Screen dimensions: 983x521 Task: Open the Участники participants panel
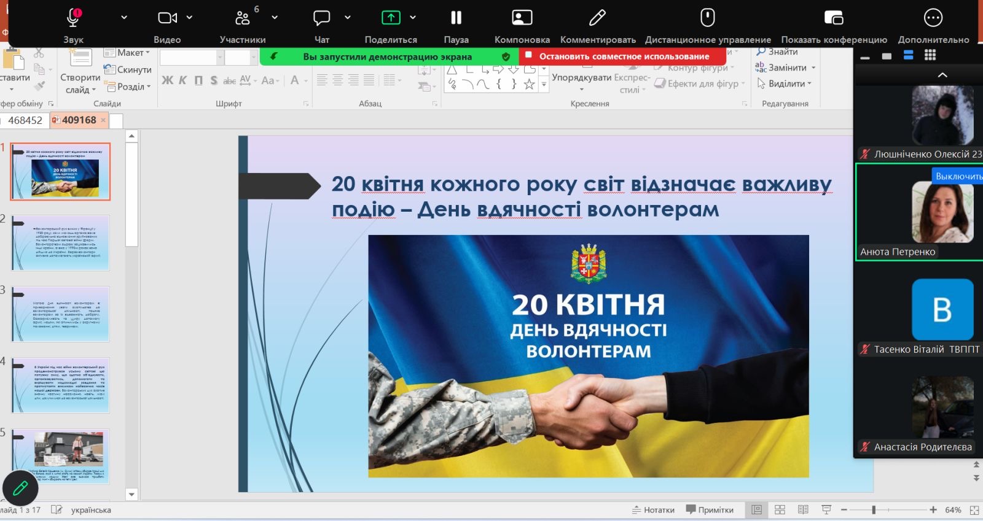243,18
